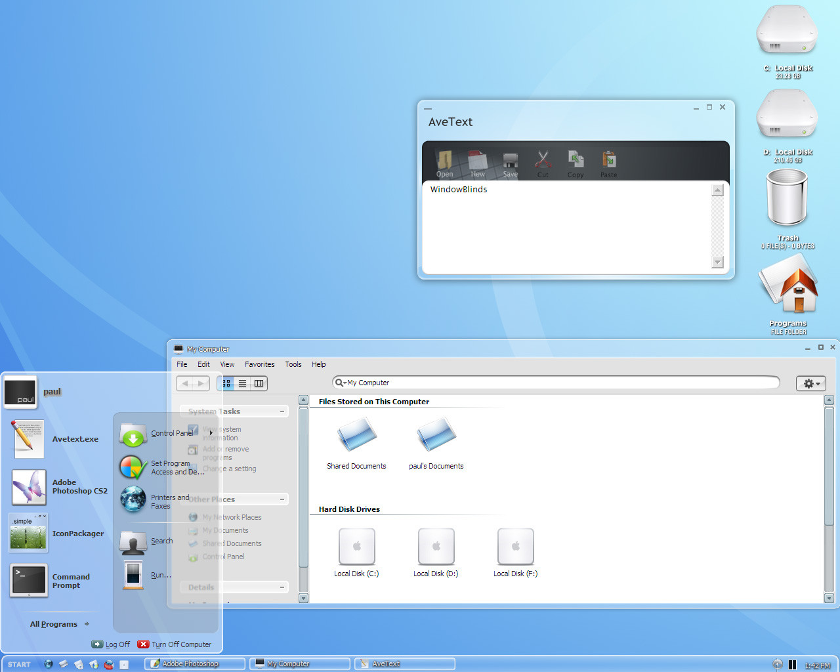Open Printers and Faxes from Start menu
Viewport: 840px width, 672px height.
155,501
